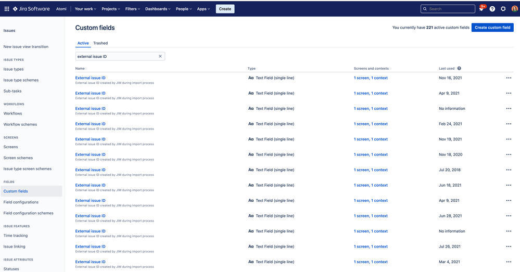Open the help question mark icon
The width and height of the screenshot is (520, 272).
[x=492, y=9]
